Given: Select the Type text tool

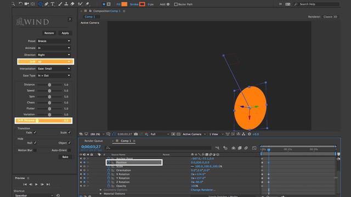Looking at the screenshot, I should click(x=53, y=4).
